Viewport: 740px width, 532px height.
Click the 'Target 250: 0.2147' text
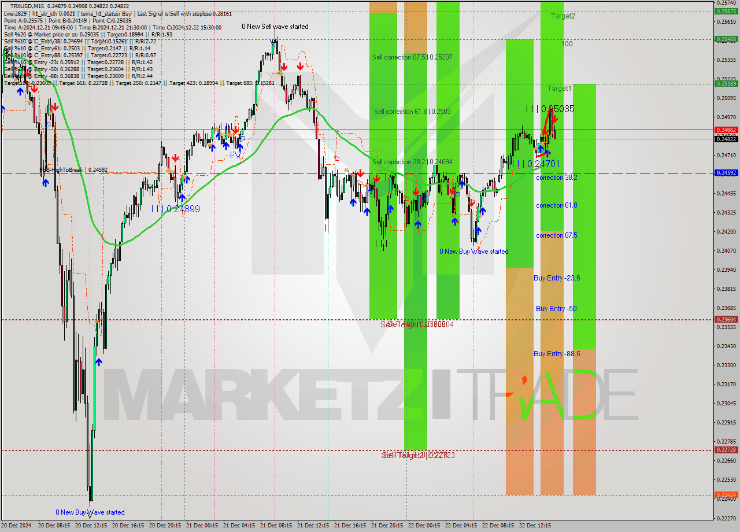139,83
